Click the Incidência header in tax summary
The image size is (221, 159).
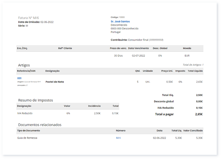click(x=94, y=106)
